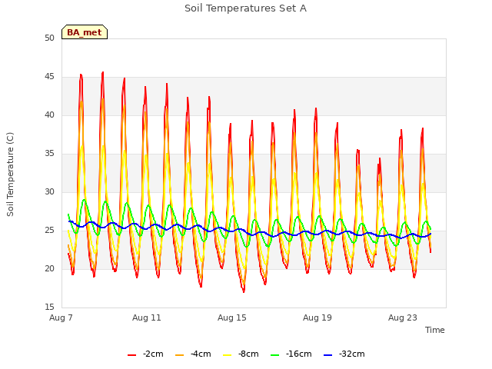Click the yellow -8cm legend swatch
This screenshot has height=369, width=492.
[228, 355]
